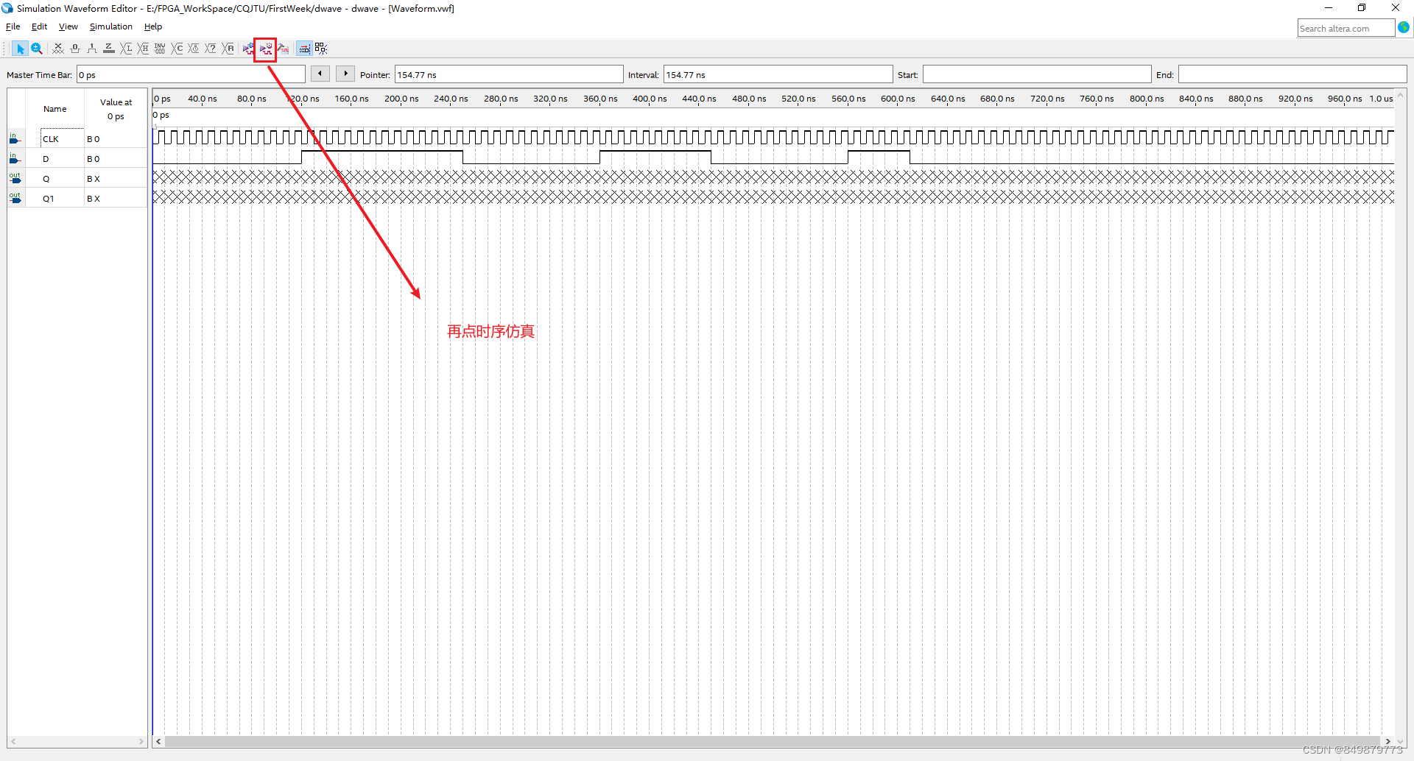Move master time bar to previous transition
Screen dimensions: 1414x761
coord(320,74)
